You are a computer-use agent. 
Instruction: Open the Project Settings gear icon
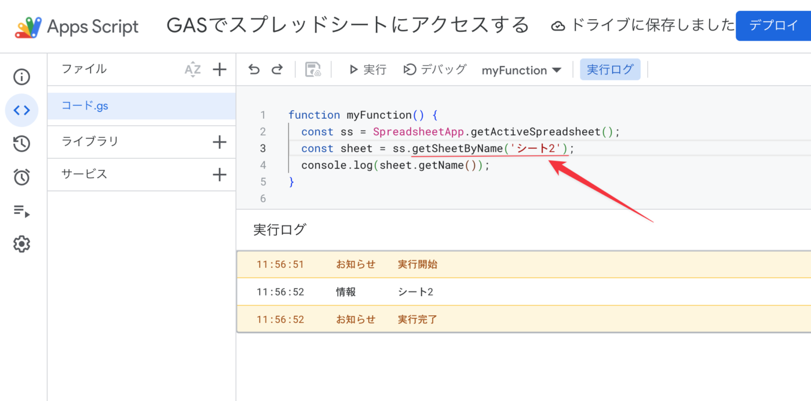click(21, 244)
